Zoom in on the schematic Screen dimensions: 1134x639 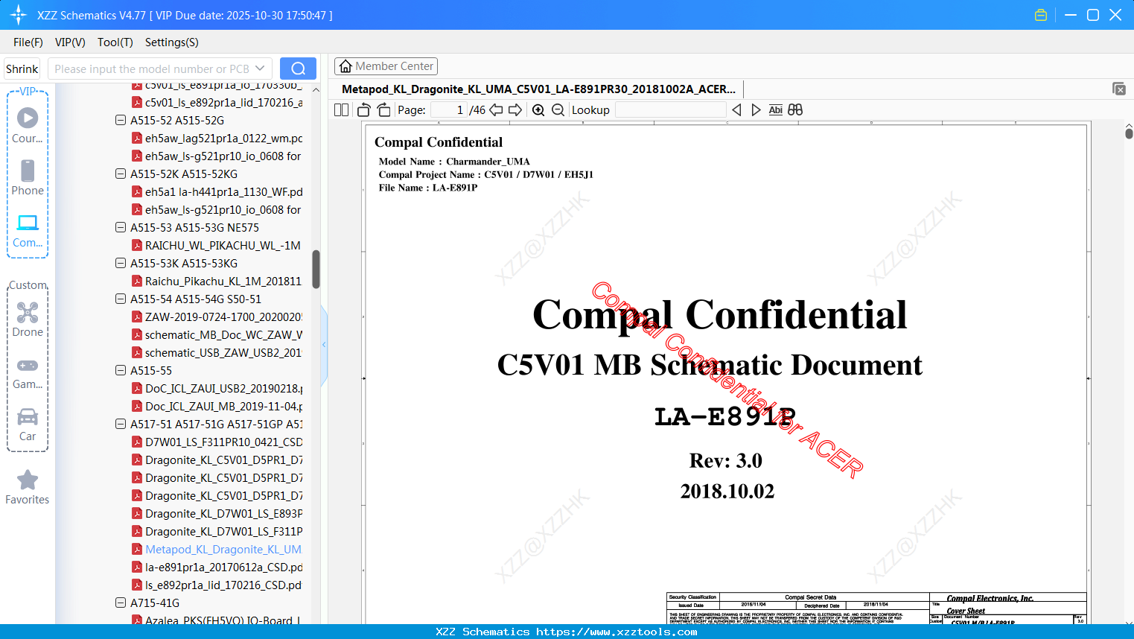[538, 110]
